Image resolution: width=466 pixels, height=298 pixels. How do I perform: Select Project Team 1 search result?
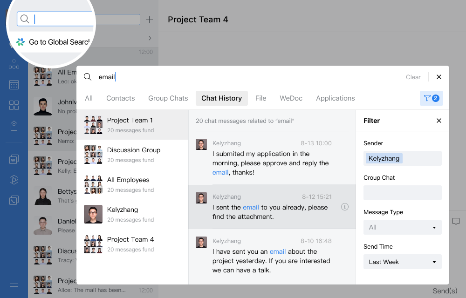(132, 125)
